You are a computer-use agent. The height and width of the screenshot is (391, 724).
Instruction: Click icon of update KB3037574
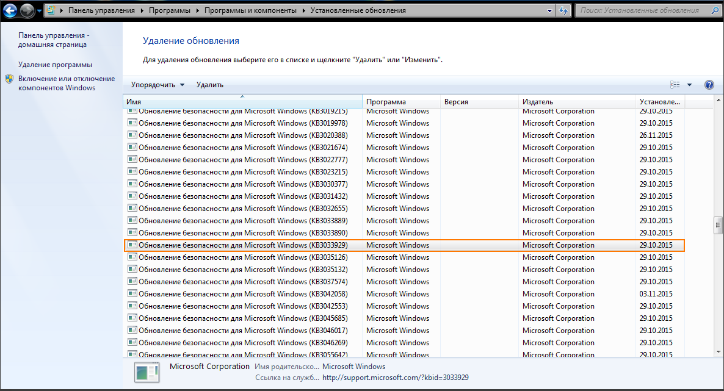[x=132, y=281]
